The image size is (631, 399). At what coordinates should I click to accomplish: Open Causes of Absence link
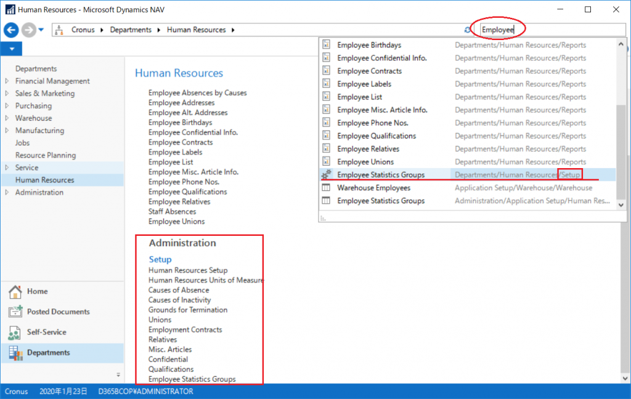point(179,290)
